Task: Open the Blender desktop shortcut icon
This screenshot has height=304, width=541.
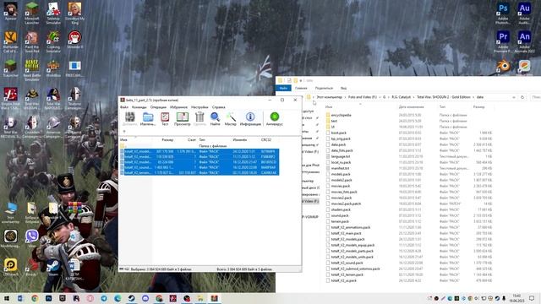Action: point(503,66)
